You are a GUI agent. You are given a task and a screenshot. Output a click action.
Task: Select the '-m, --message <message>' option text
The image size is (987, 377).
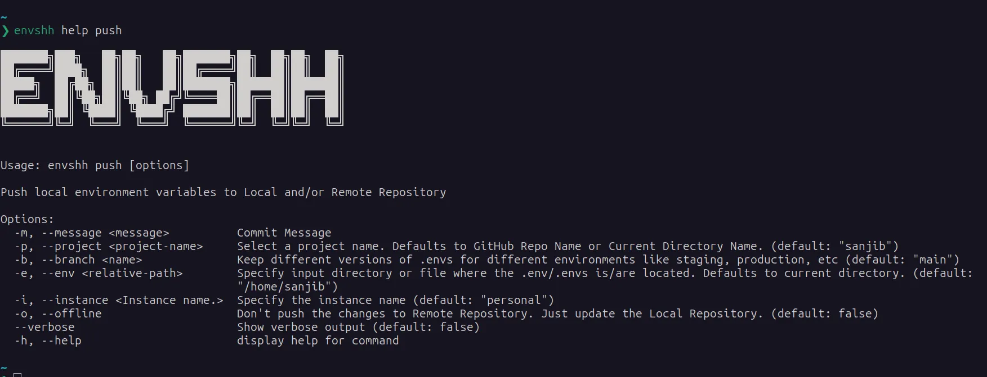[92, 233]
